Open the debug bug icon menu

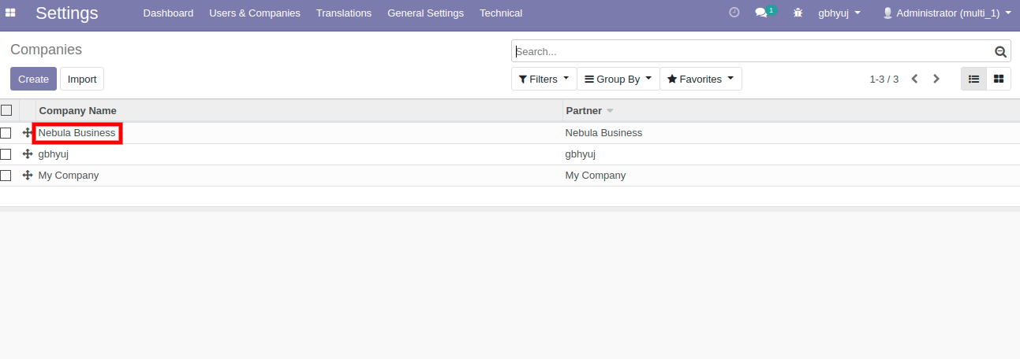(798, 13)
